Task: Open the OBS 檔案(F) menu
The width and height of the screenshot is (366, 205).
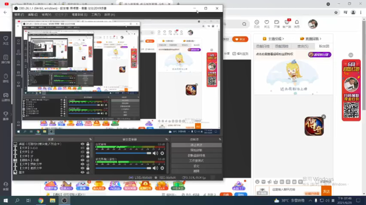Action: [19, 15]
